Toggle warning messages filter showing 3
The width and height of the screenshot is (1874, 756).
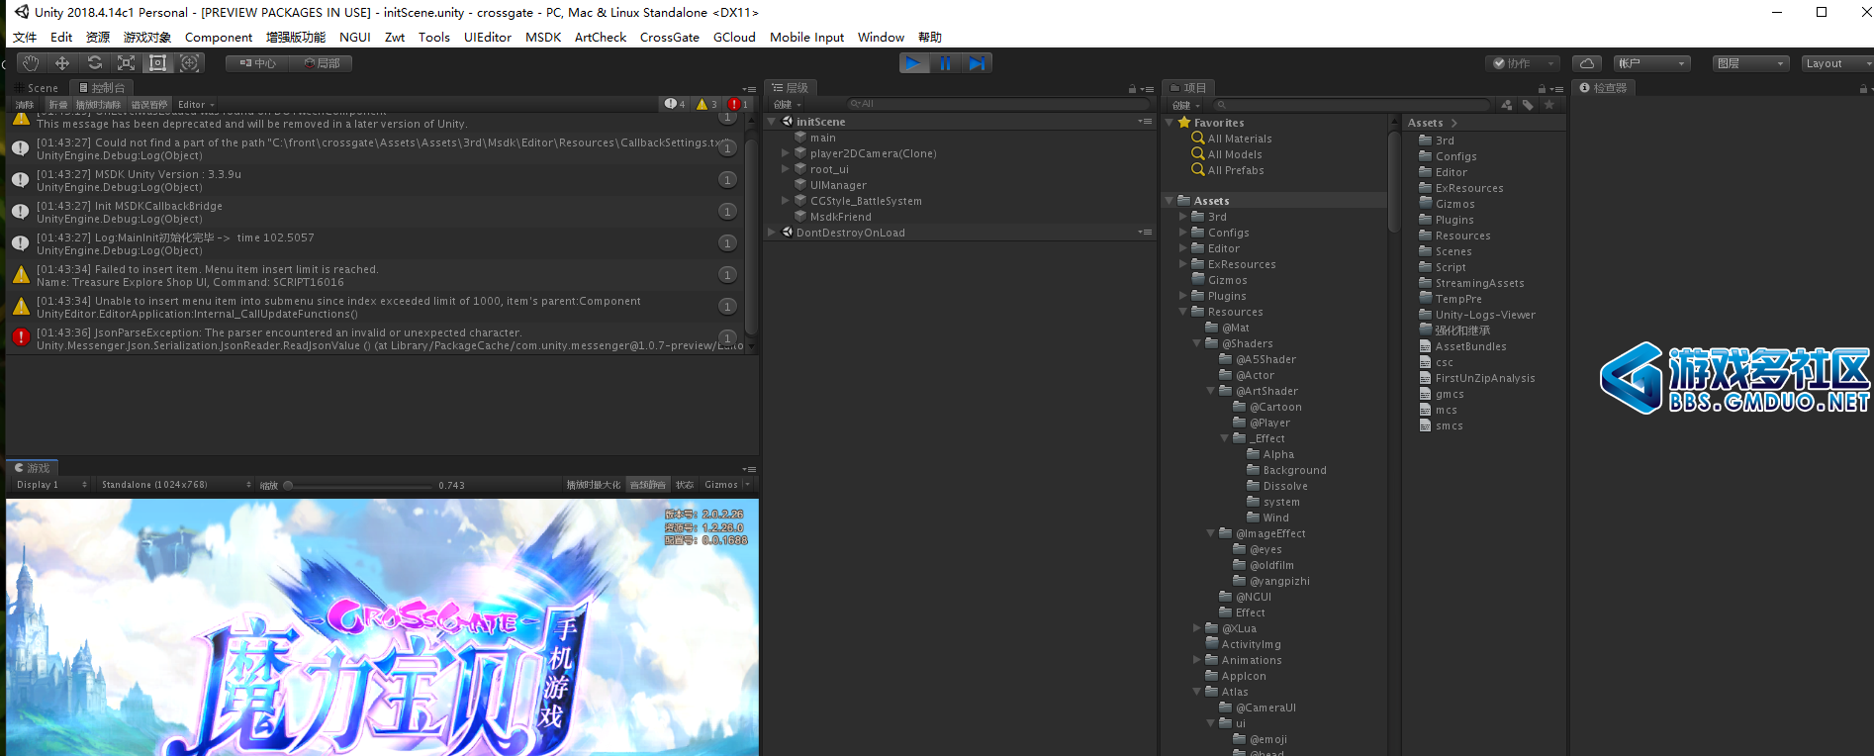pyautogui.click(x=706, y=104)
